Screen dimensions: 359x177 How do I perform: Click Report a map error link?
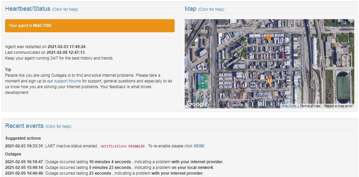[x=338, y=106]
